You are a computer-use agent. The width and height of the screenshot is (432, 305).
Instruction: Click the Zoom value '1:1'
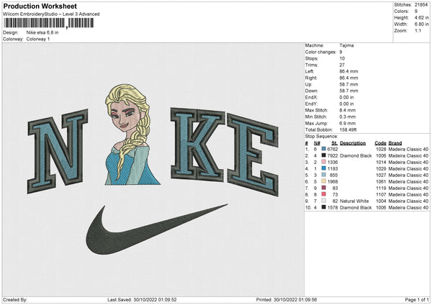(418, 30)
